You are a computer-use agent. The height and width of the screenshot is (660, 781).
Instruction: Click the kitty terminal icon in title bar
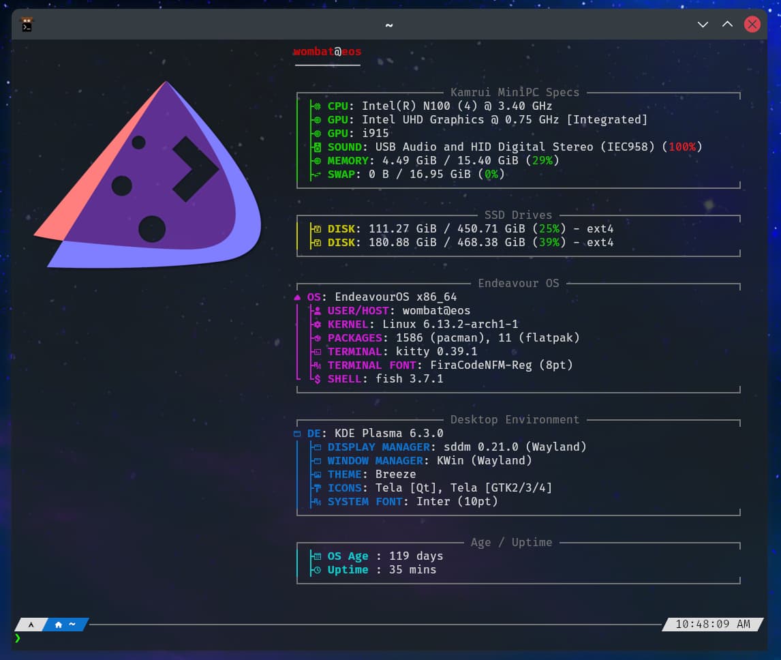[x=27, y=25]
